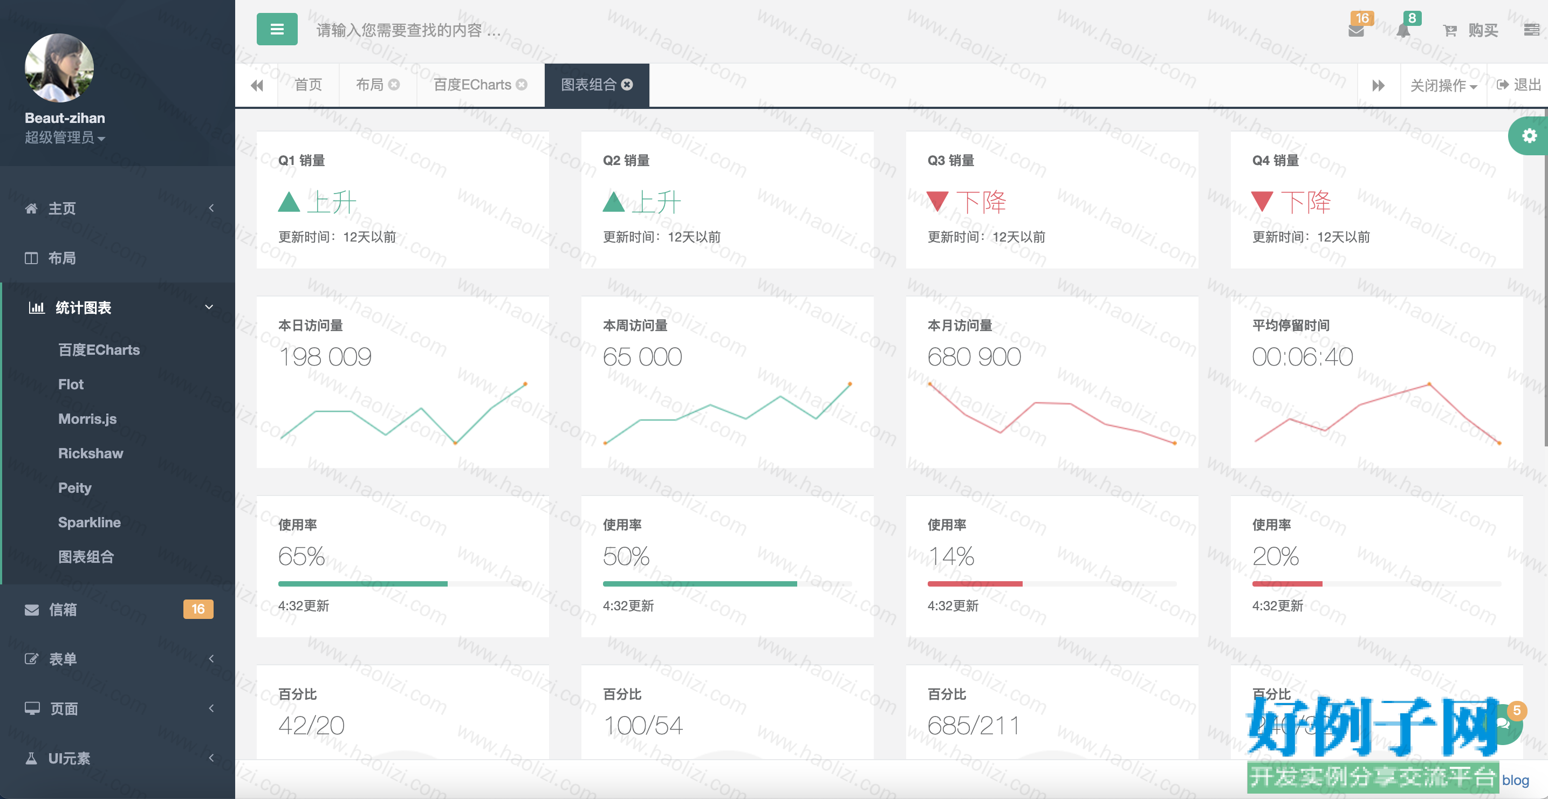Open the right sidebar list icon
Image resolution: width=1548 pixels, height=799 pixels.
pos(1532,30)
